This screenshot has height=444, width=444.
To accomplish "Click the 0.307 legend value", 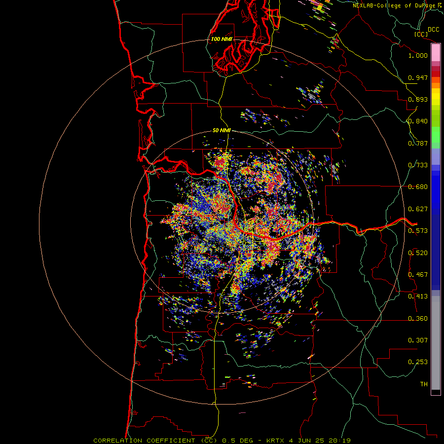I will click(x=418, y=340).
